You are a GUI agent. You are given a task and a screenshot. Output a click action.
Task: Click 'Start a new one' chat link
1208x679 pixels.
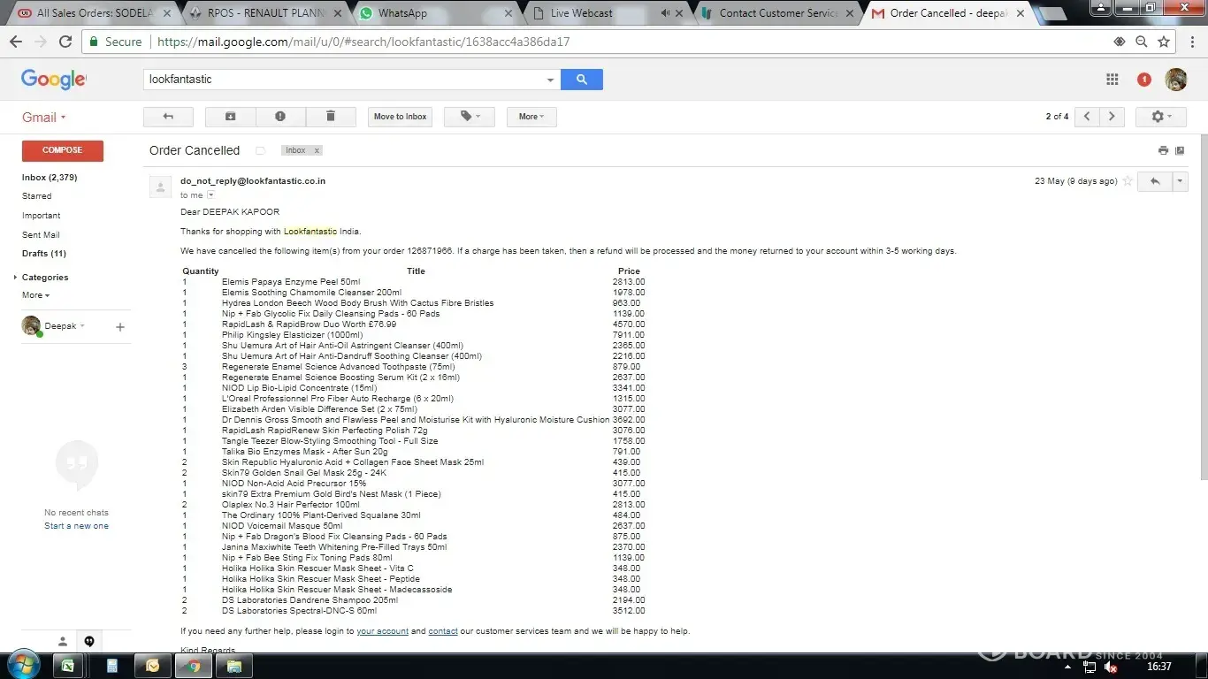point(77,526)
